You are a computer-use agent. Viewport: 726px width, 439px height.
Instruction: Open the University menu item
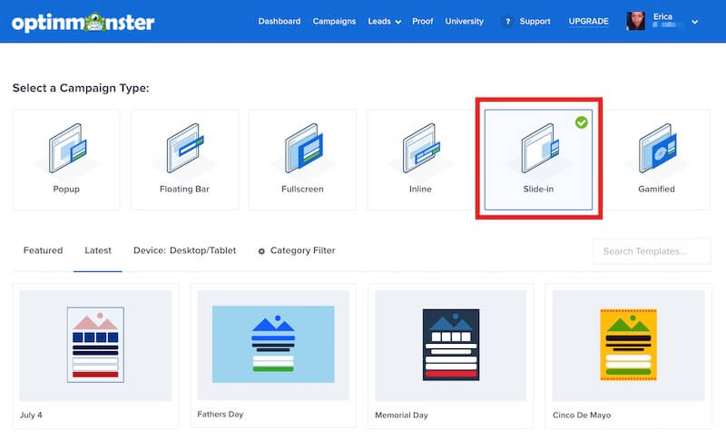point(465,21)
